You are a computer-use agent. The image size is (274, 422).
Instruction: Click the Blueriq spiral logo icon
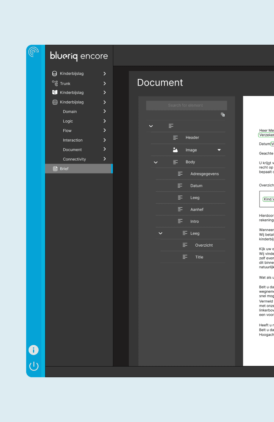pos(34,52)
